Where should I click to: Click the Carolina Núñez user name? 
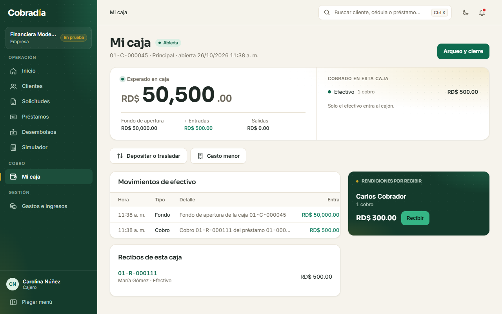point(42,281)
